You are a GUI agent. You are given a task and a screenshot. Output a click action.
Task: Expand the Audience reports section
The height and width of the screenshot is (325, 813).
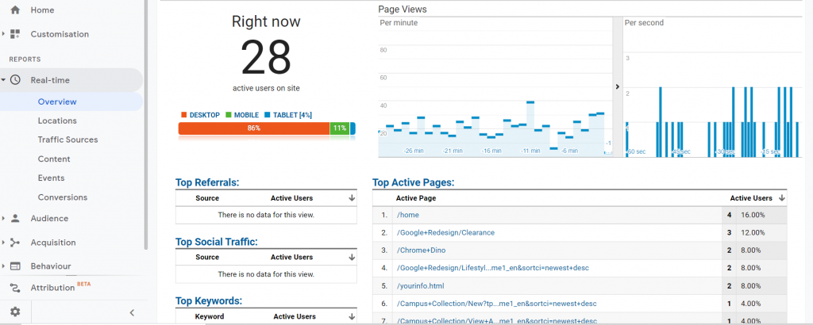pyautogui.click(x=4, y=218)
